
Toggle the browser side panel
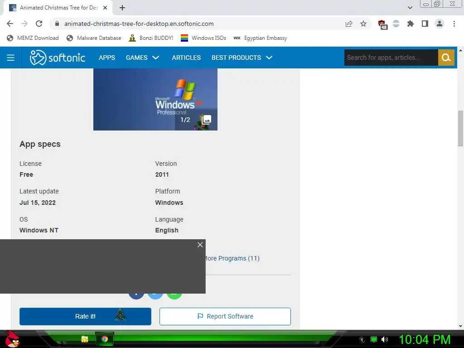(425, 24)
